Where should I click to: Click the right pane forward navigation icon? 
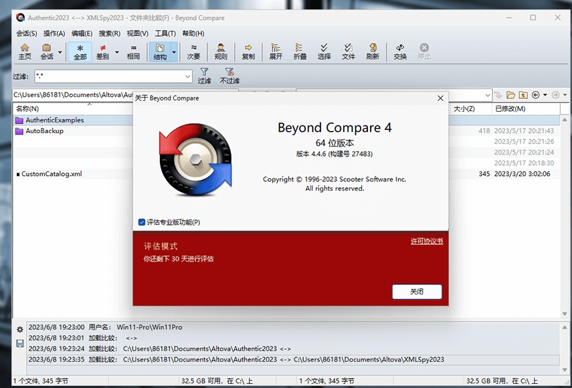coord(555,95)
